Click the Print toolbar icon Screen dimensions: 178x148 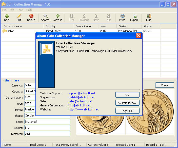tap(122, 16)
